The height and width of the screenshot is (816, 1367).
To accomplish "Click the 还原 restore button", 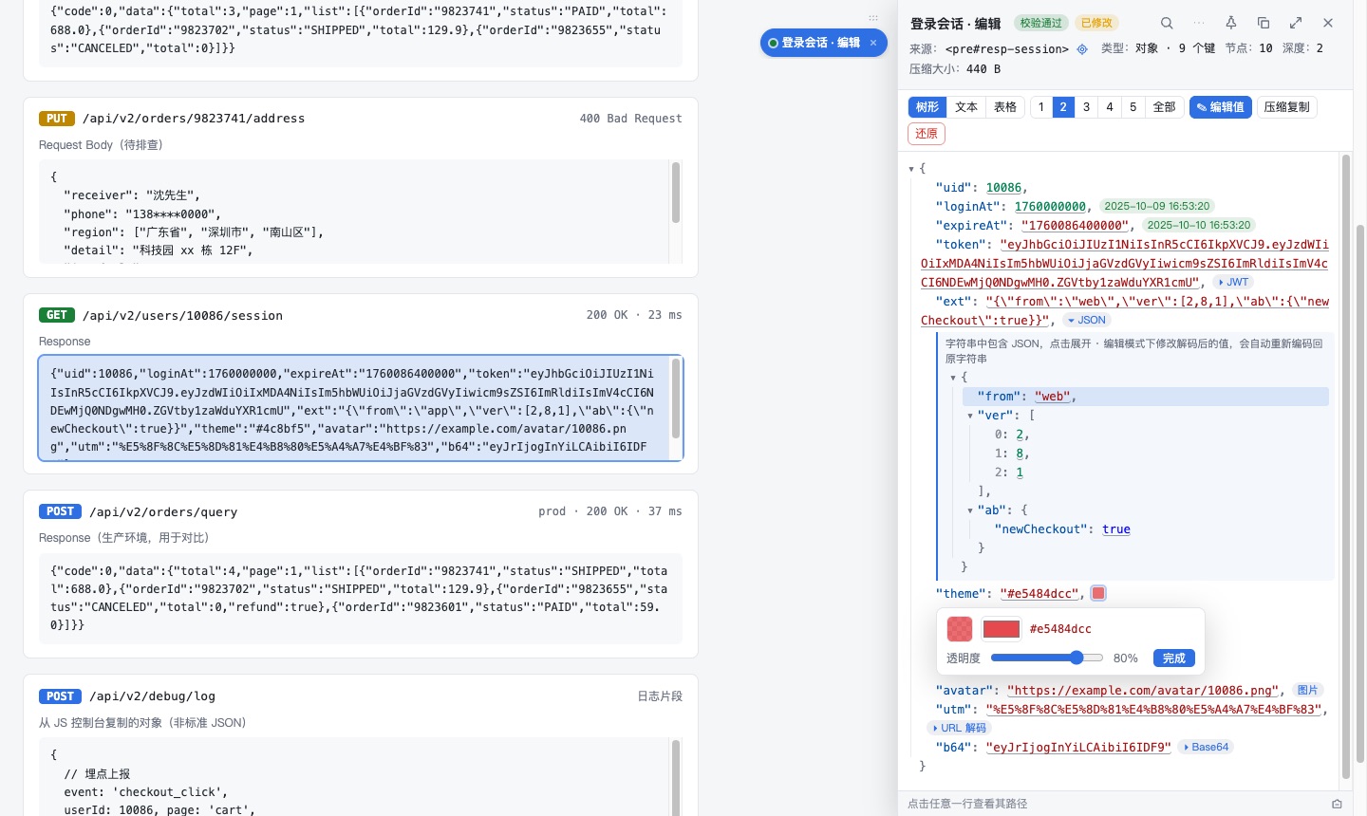I will click(x=927, y=134).
